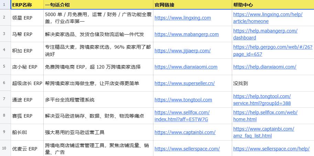Select the '积加 ERP' cell

(27, 50)
